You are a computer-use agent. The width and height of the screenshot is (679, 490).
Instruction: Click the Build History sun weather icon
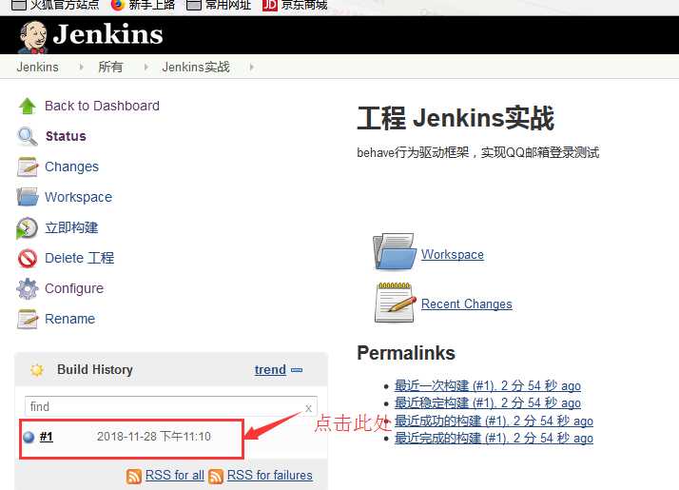[x=37, y=370]
